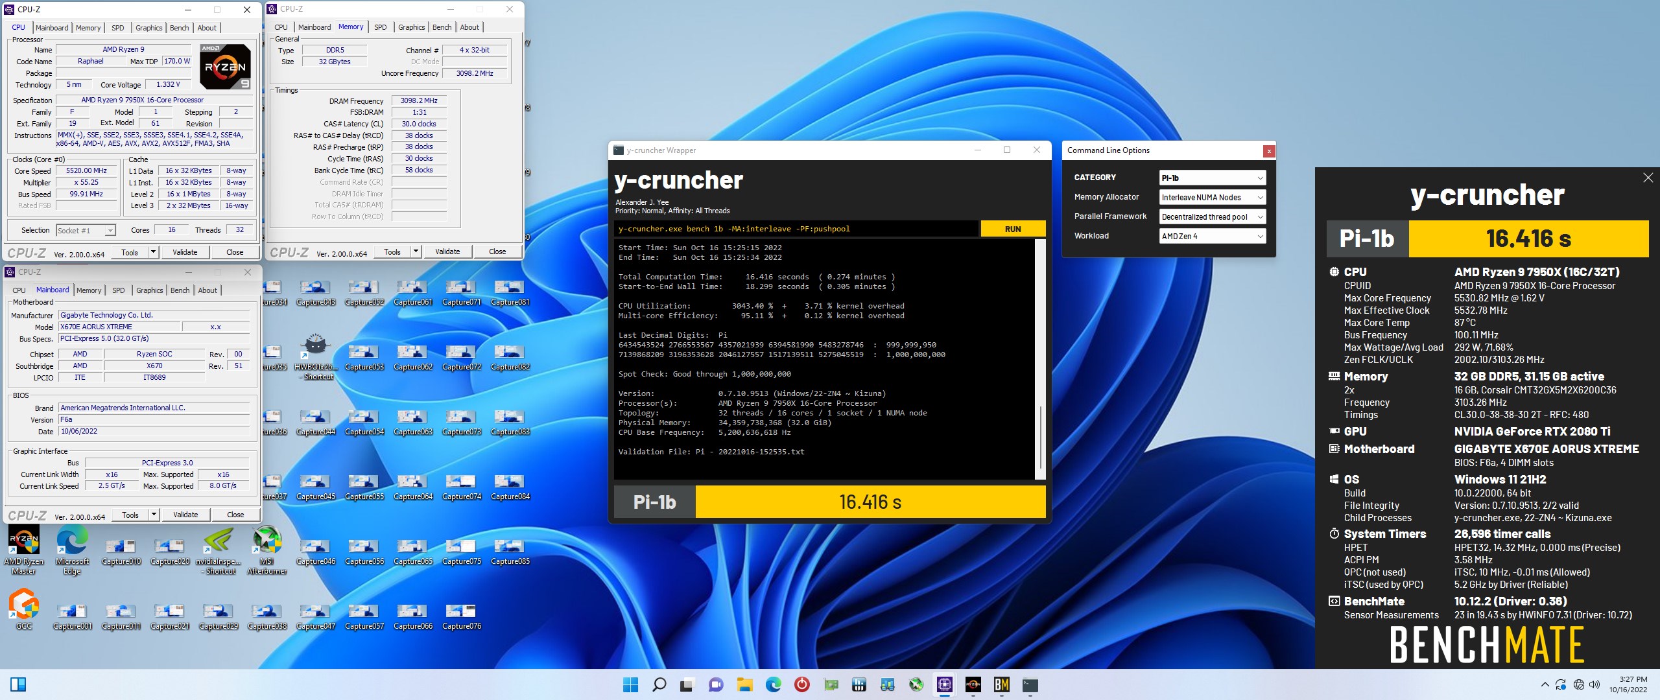
Task: Open the GCC desktop icon
Action: point(24,609)
